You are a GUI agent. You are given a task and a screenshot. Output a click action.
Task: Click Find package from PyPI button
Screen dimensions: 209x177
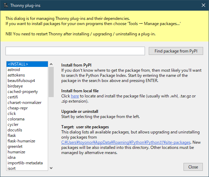click(176, 51)
